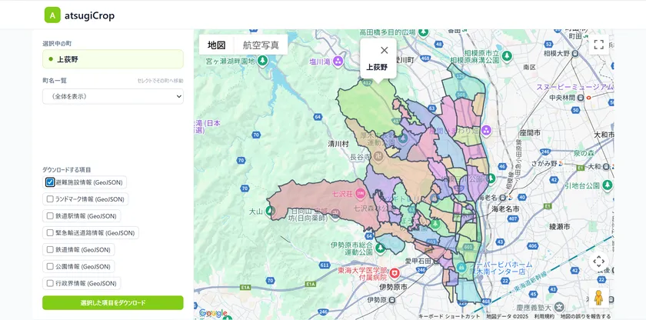Toggle fullscreen map view
Screen dimensions: 646x320
pos(599,45)
